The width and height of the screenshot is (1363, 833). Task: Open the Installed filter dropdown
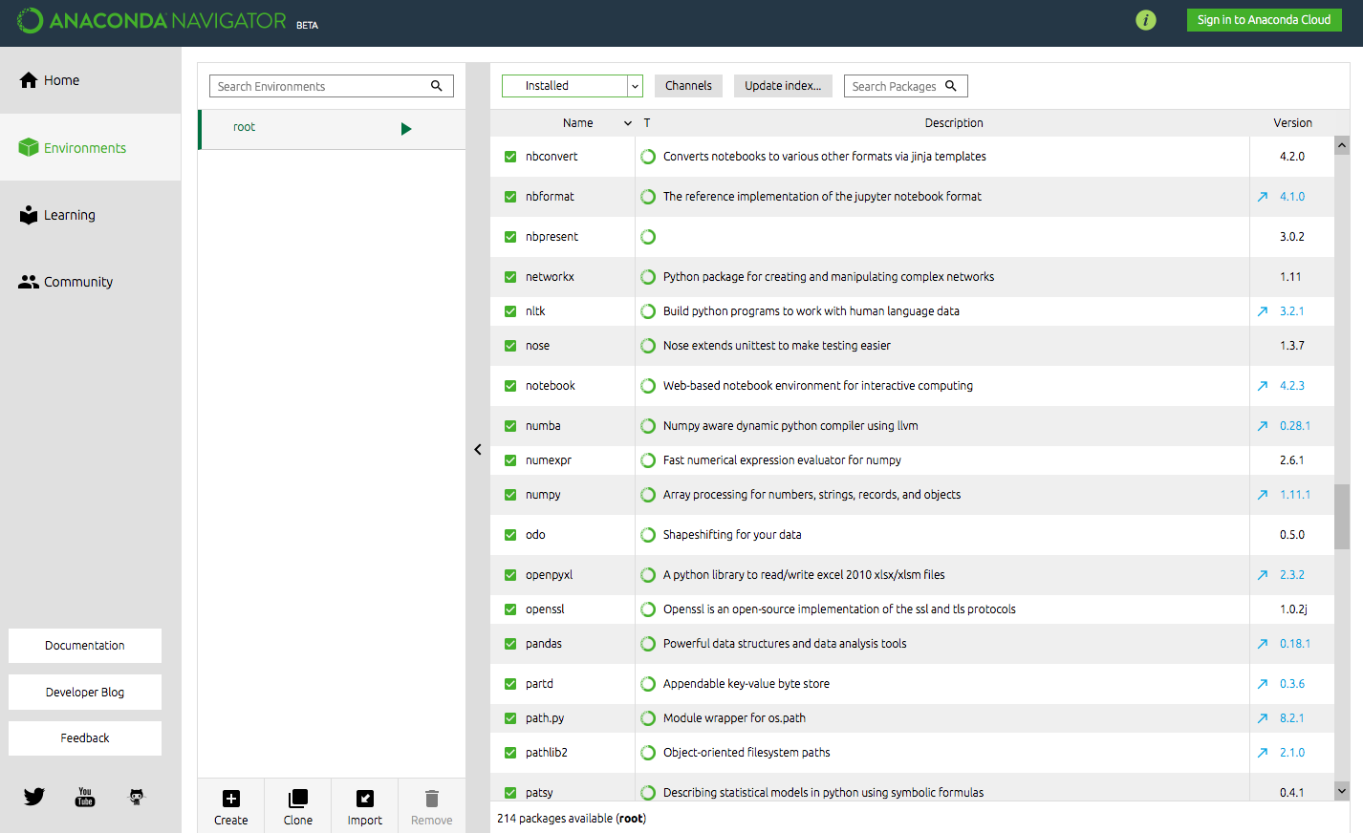[573, 86]
